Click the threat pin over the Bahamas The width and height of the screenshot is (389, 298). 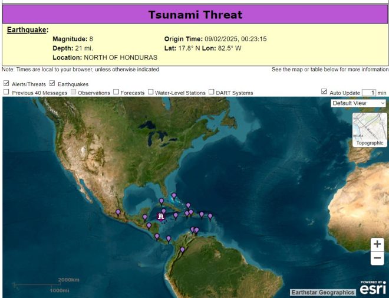[173, 195]
